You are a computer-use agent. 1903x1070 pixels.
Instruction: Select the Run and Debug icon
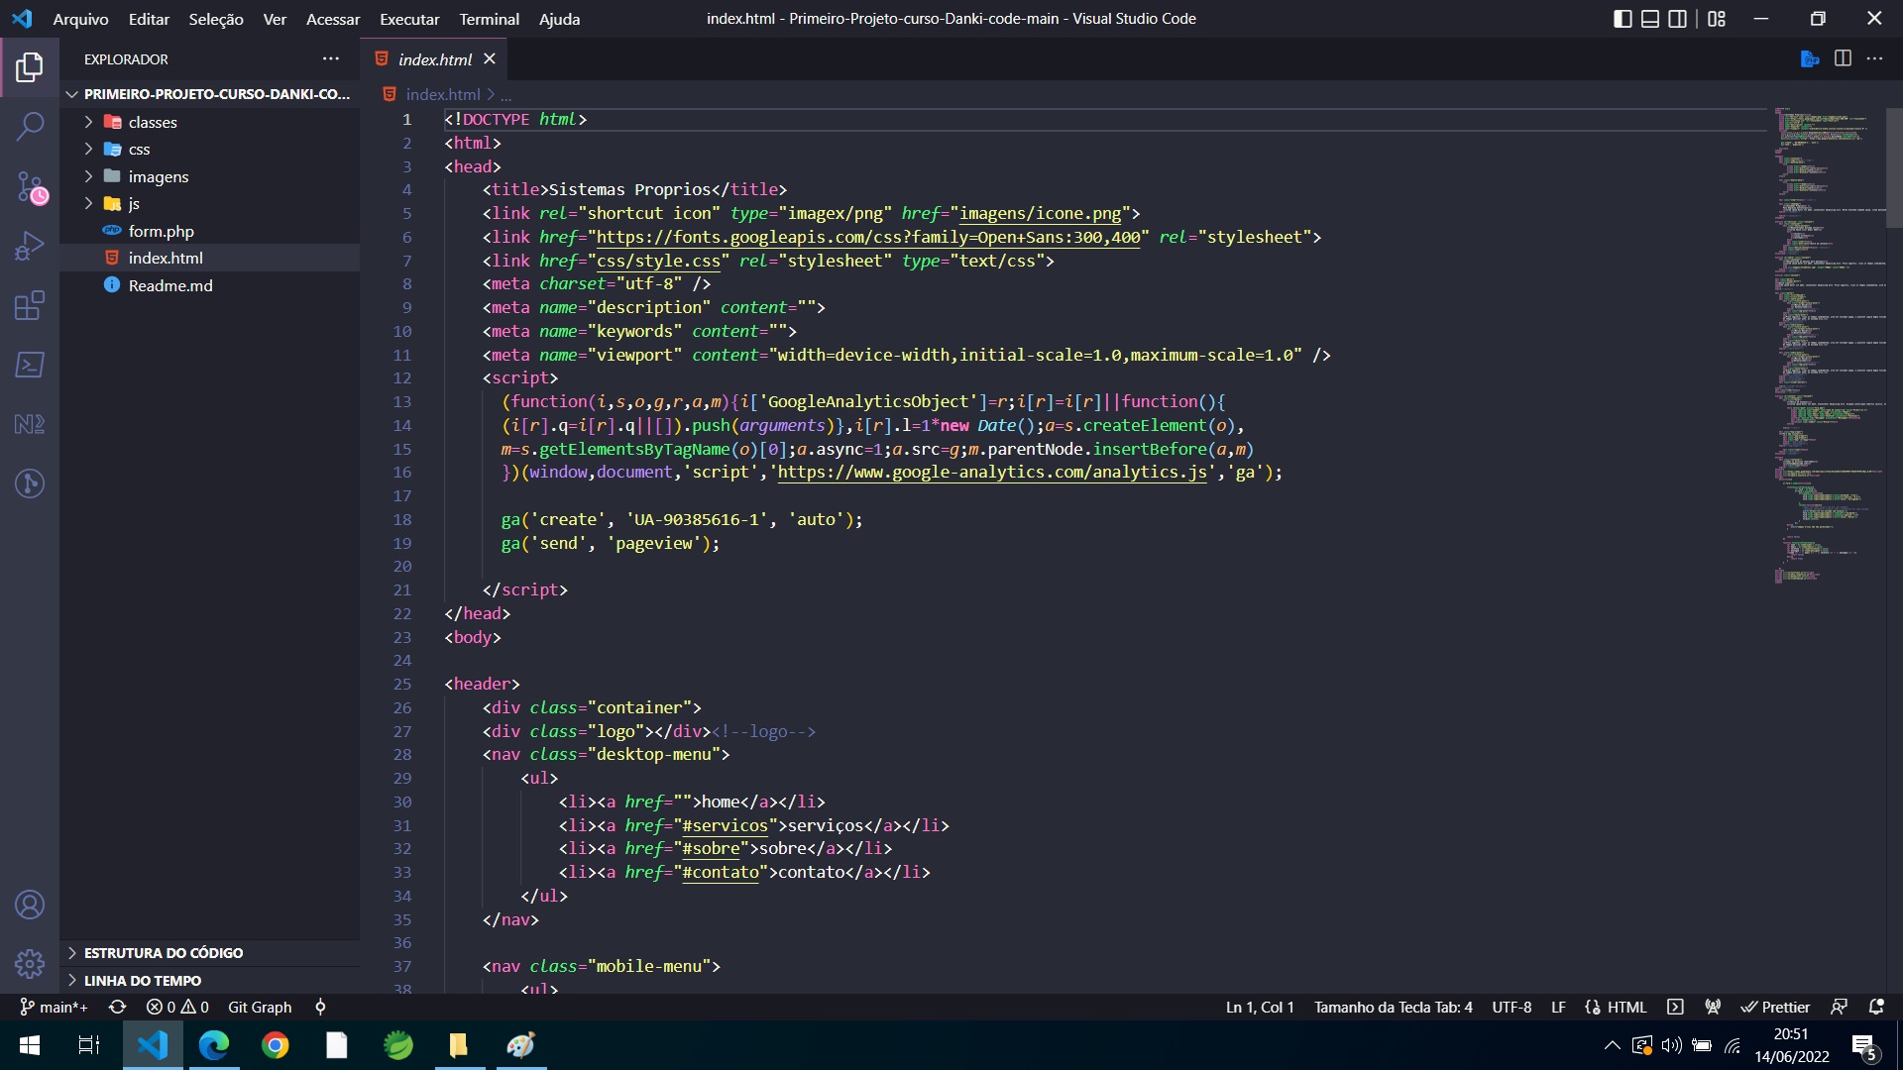click(x=30, y=245)
